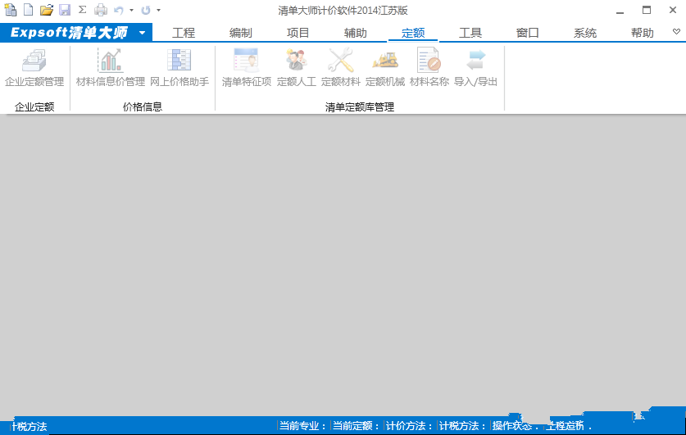Switch to the 编制 tab
Screen dimensions: 686x435
pyautogui.click(x=241, y=33)
